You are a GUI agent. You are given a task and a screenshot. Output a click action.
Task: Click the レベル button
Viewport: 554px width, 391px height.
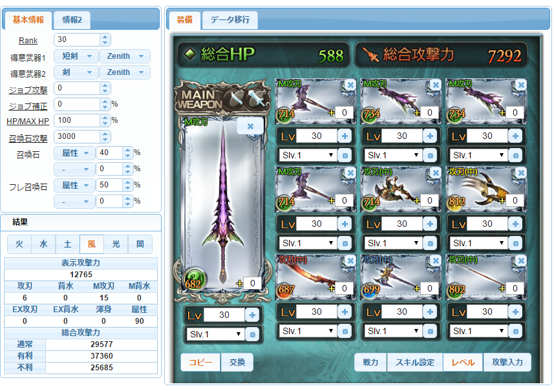463,362
